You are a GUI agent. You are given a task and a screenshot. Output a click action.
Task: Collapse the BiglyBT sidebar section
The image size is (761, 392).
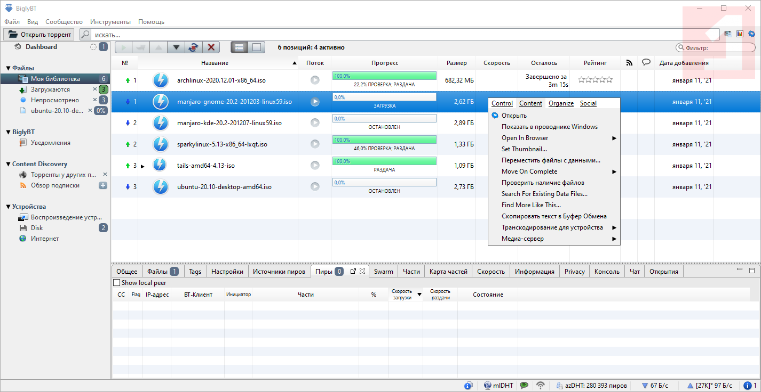(x=9, y=132)
